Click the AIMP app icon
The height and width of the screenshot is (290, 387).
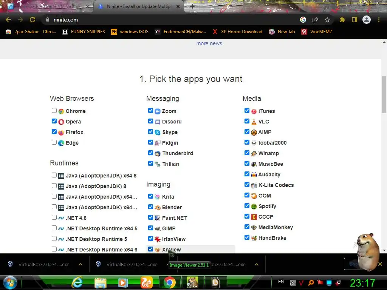click(254, 133)
